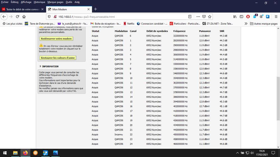The width and height of the screenshot is (280, 157).
Task: Open page actions three-dot menu
Action: coord(198,16)
